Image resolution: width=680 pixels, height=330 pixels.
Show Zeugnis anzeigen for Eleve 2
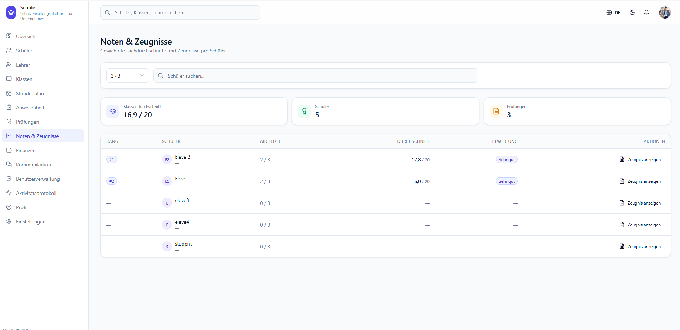[x=640, y=160]
